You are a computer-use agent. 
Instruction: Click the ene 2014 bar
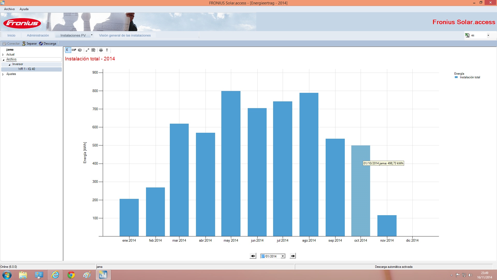coord(129,218)
